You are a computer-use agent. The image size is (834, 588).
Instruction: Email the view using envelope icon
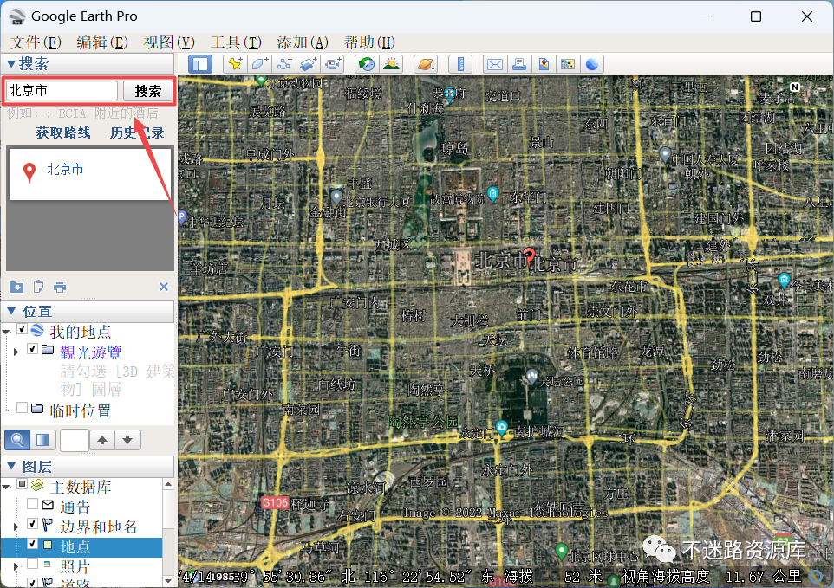tap(495, 65)
